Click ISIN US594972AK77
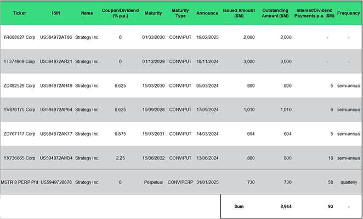The height and width of the screenshot is (219, 363). coord(56,134)
